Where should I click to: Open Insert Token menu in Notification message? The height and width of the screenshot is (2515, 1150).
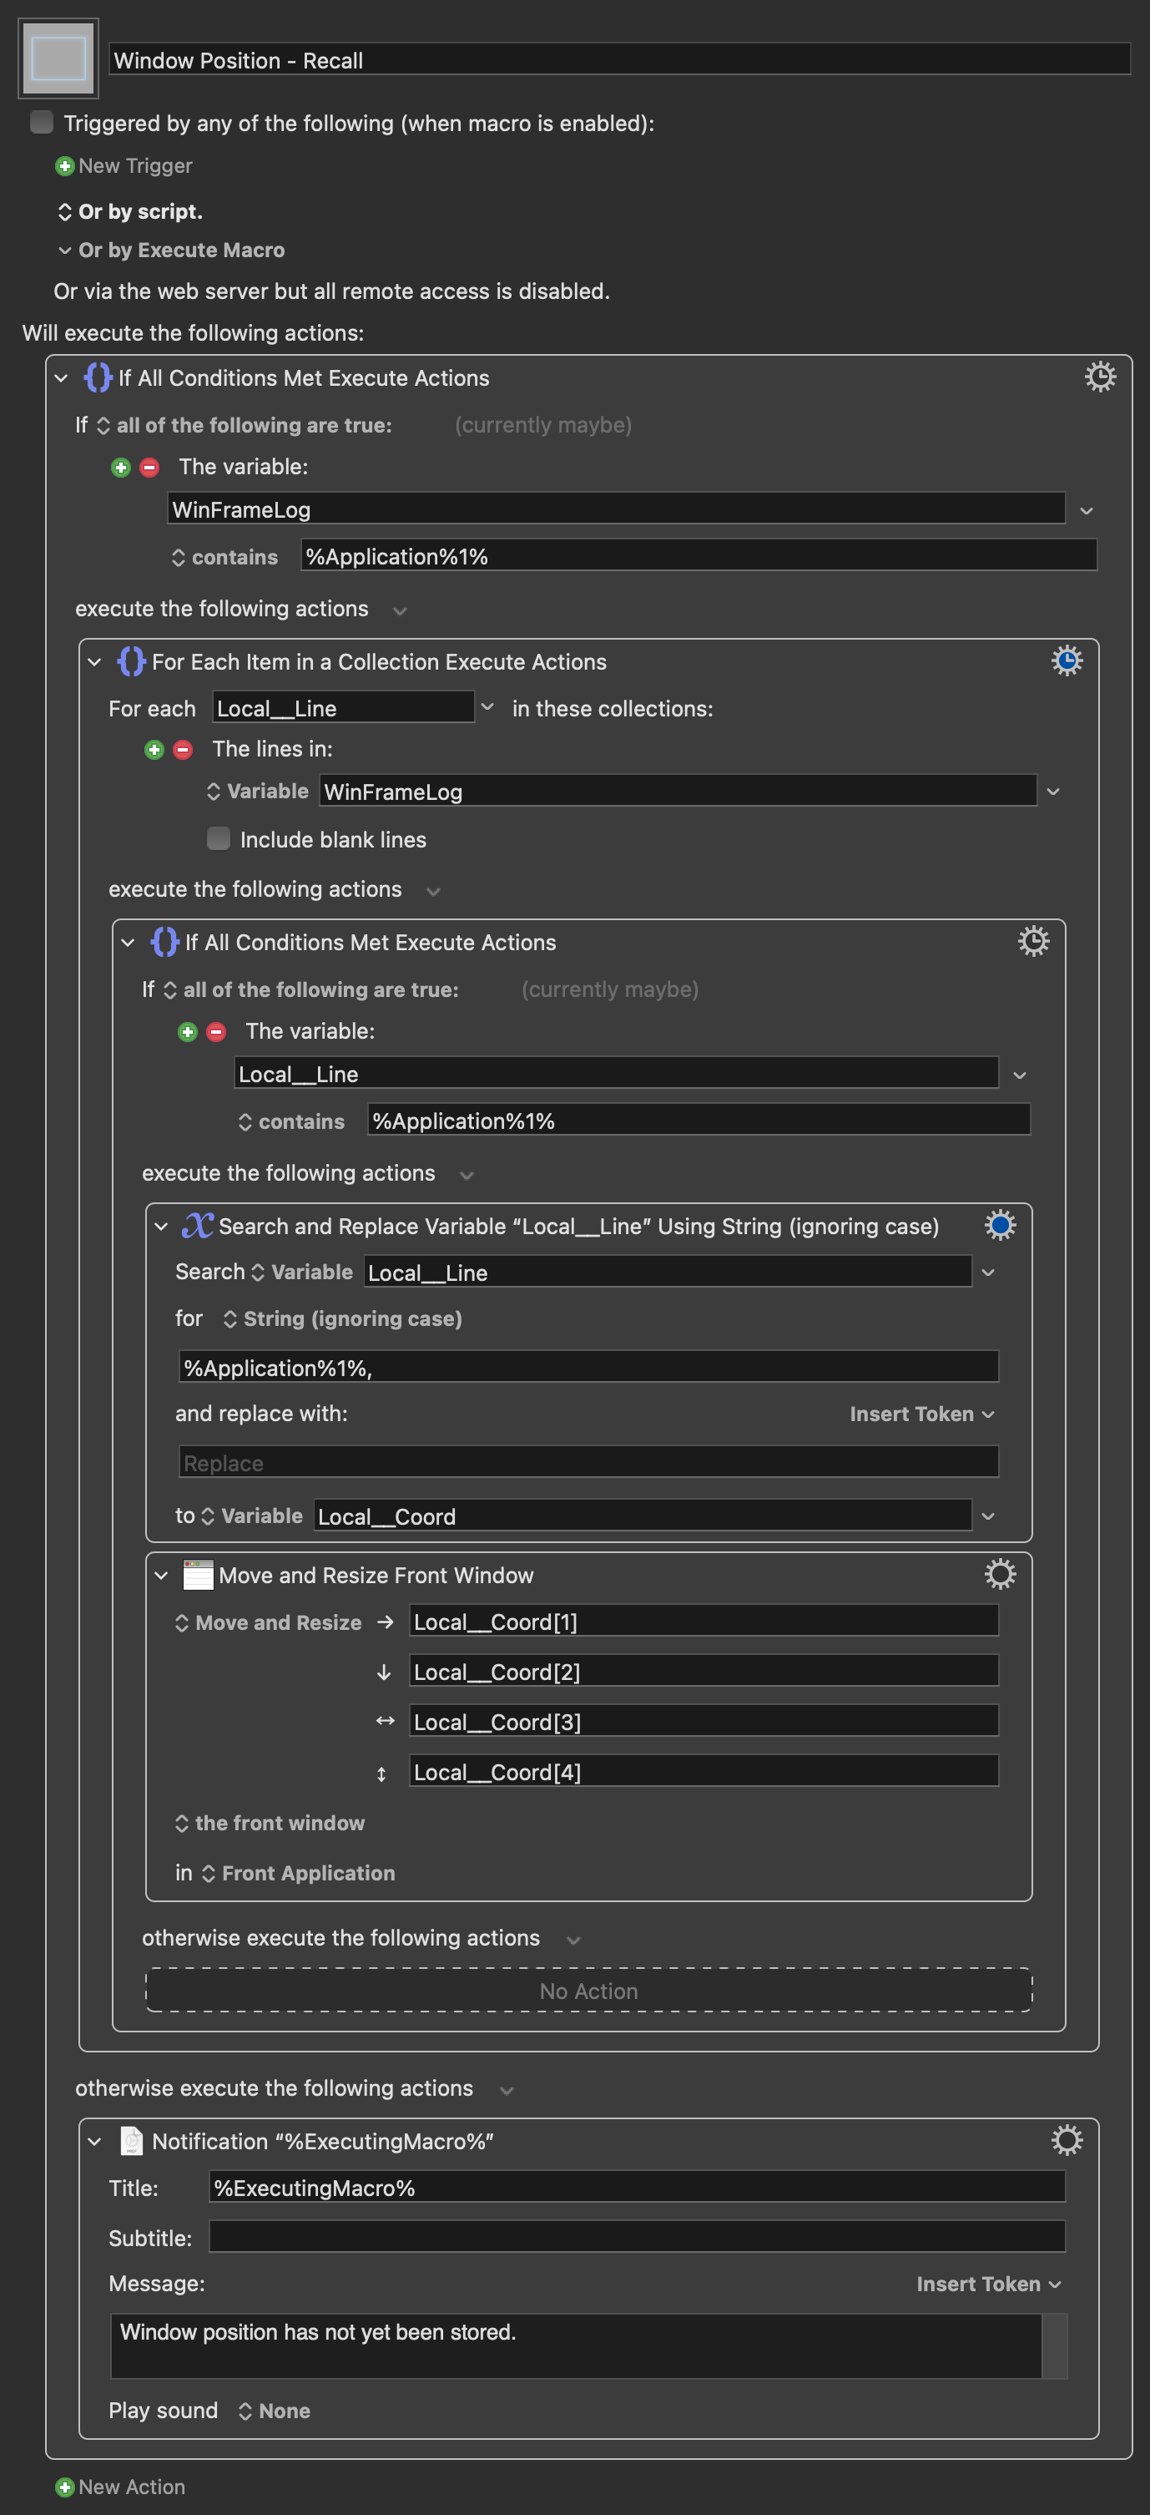click(988, 2284)
